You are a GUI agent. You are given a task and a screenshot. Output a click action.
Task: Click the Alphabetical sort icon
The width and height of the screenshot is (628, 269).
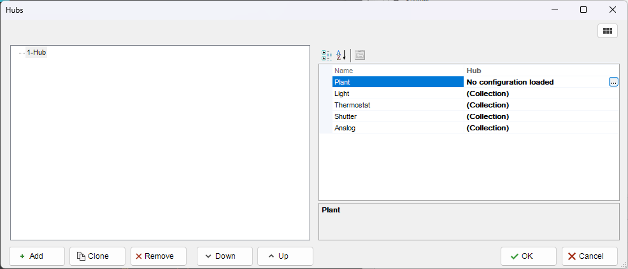(341, 55)
